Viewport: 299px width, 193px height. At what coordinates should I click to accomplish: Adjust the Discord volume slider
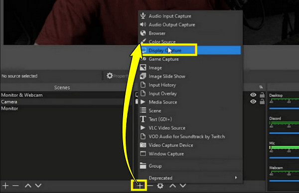point(284,133)
